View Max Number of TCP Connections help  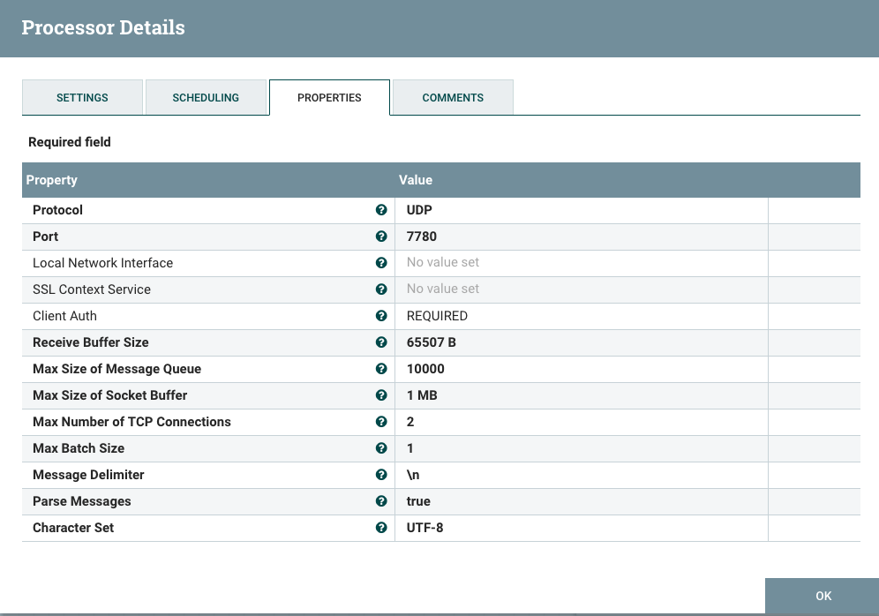click(x=381, y=422)
